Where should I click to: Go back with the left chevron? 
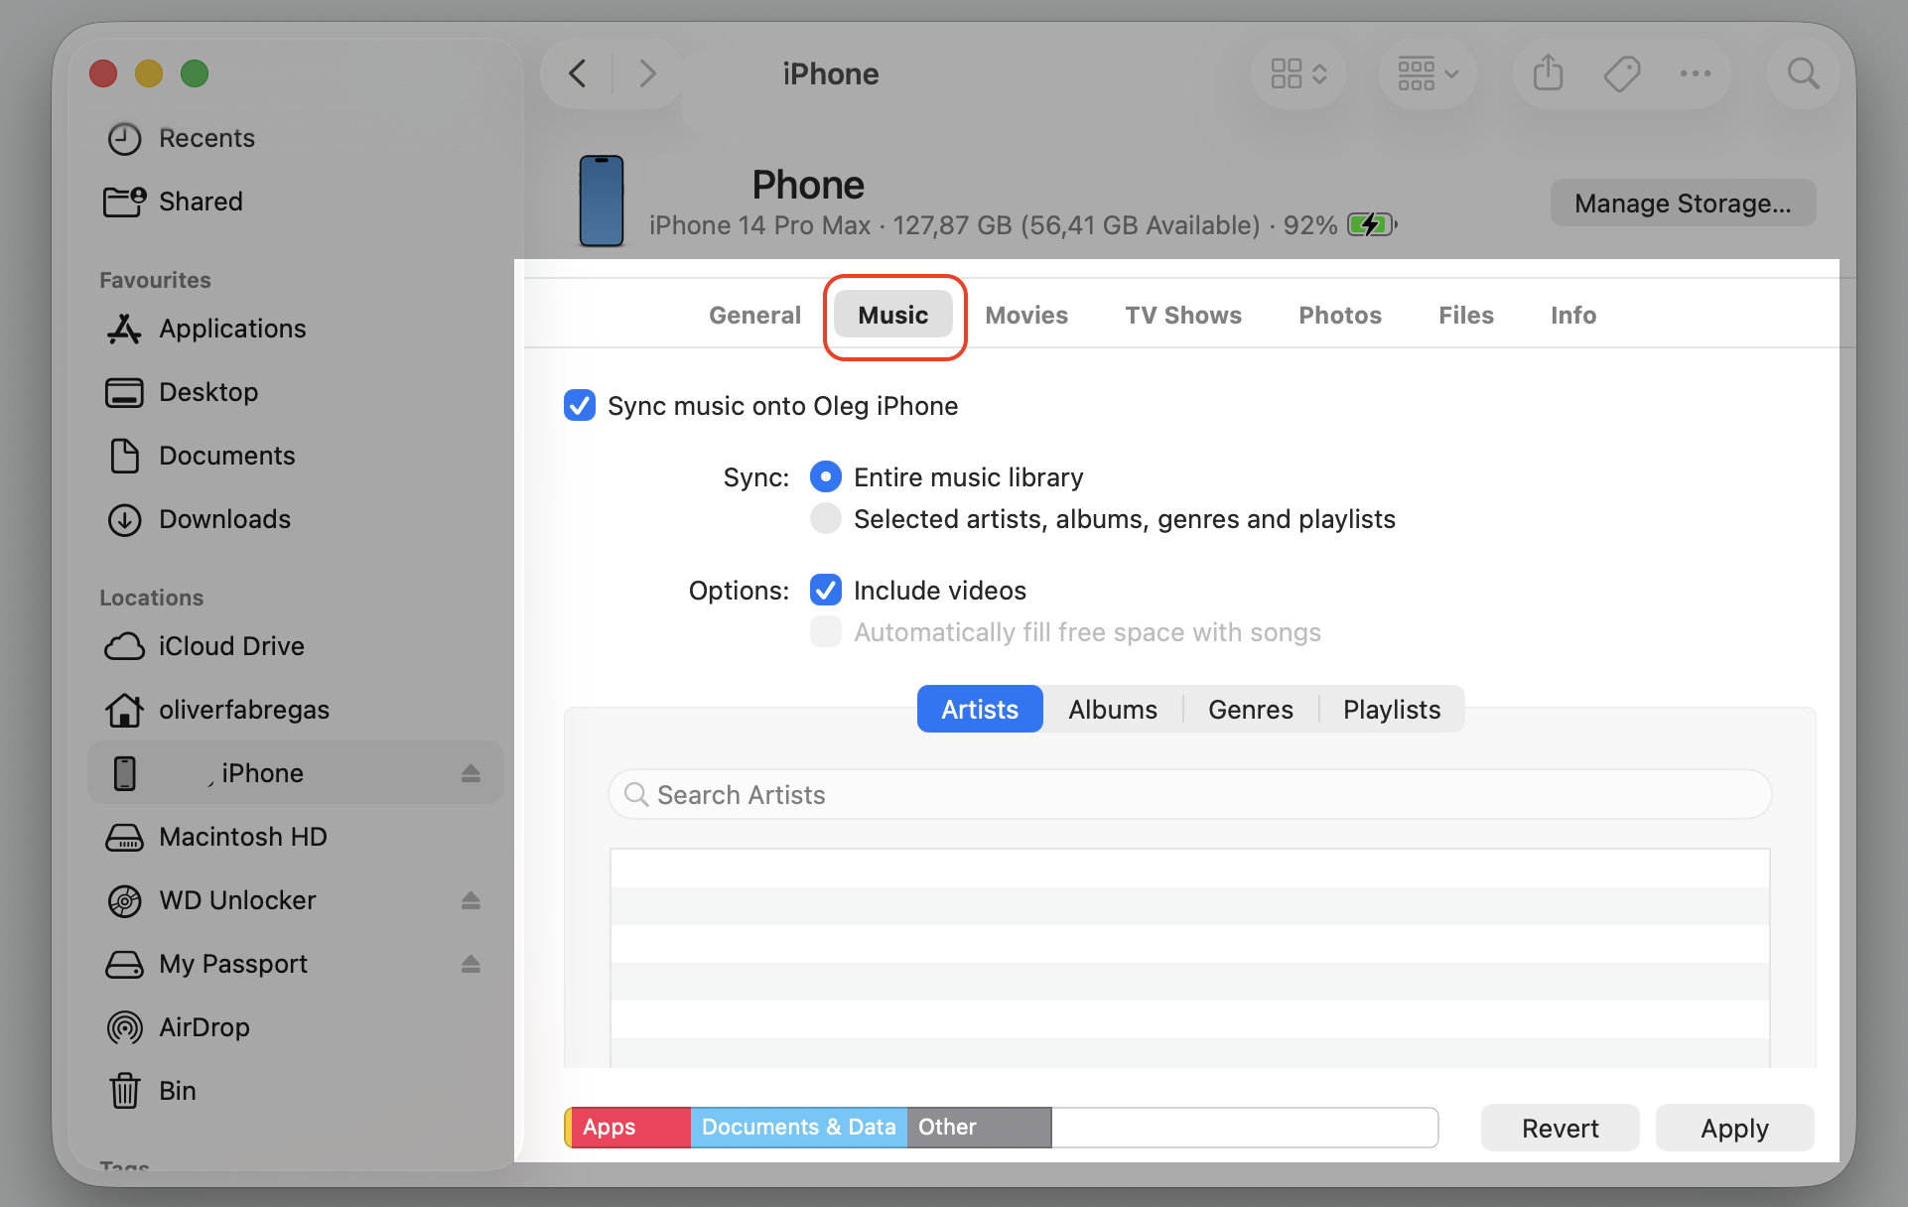pos(578,73)
